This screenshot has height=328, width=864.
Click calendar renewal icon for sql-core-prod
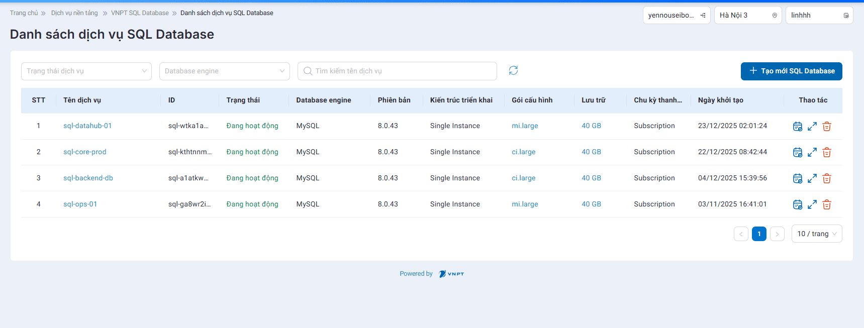point(797,152)
